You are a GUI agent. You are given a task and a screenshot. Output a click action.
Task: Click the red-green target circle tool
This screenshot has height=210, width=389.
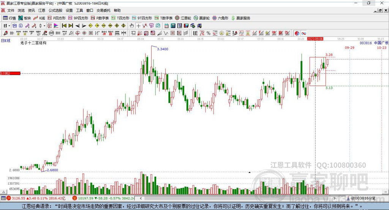pyautogui.click(x=77, y=33)
